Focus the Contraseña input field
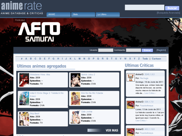The image size is (182, 136). coord(134,50)
